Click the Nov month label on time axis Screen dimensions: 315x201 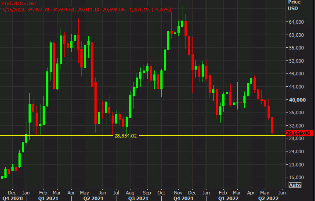tap(178, 193)
